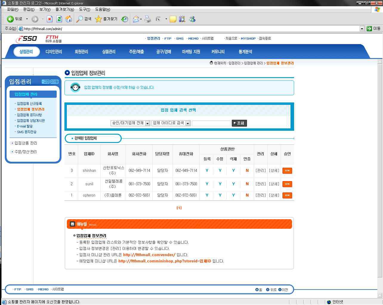Open the Back button history dropdown arrow
The width and height of the screenshot is (383, 305).
(27, 19)
